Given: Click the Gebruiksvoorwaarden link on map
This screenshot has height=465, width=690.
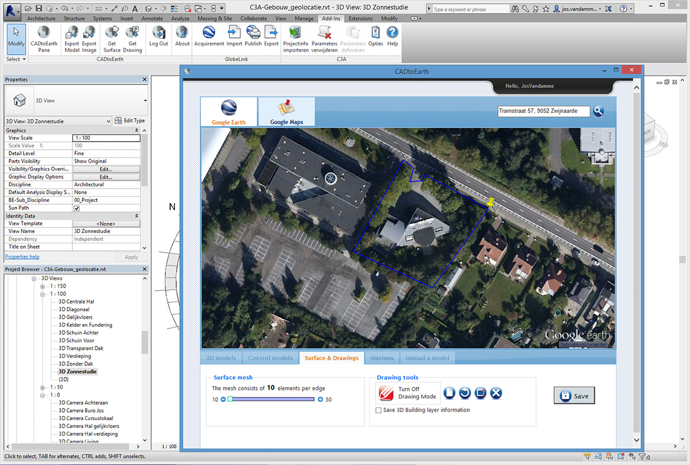Looking at the screenshot, I should (583, 345).
